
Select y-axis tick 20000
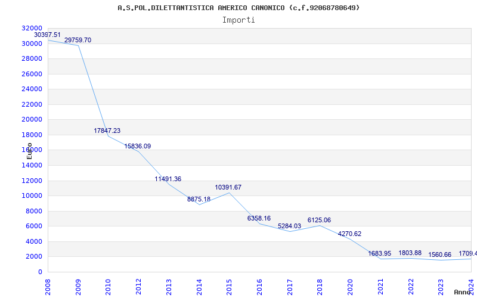(32, 120)
